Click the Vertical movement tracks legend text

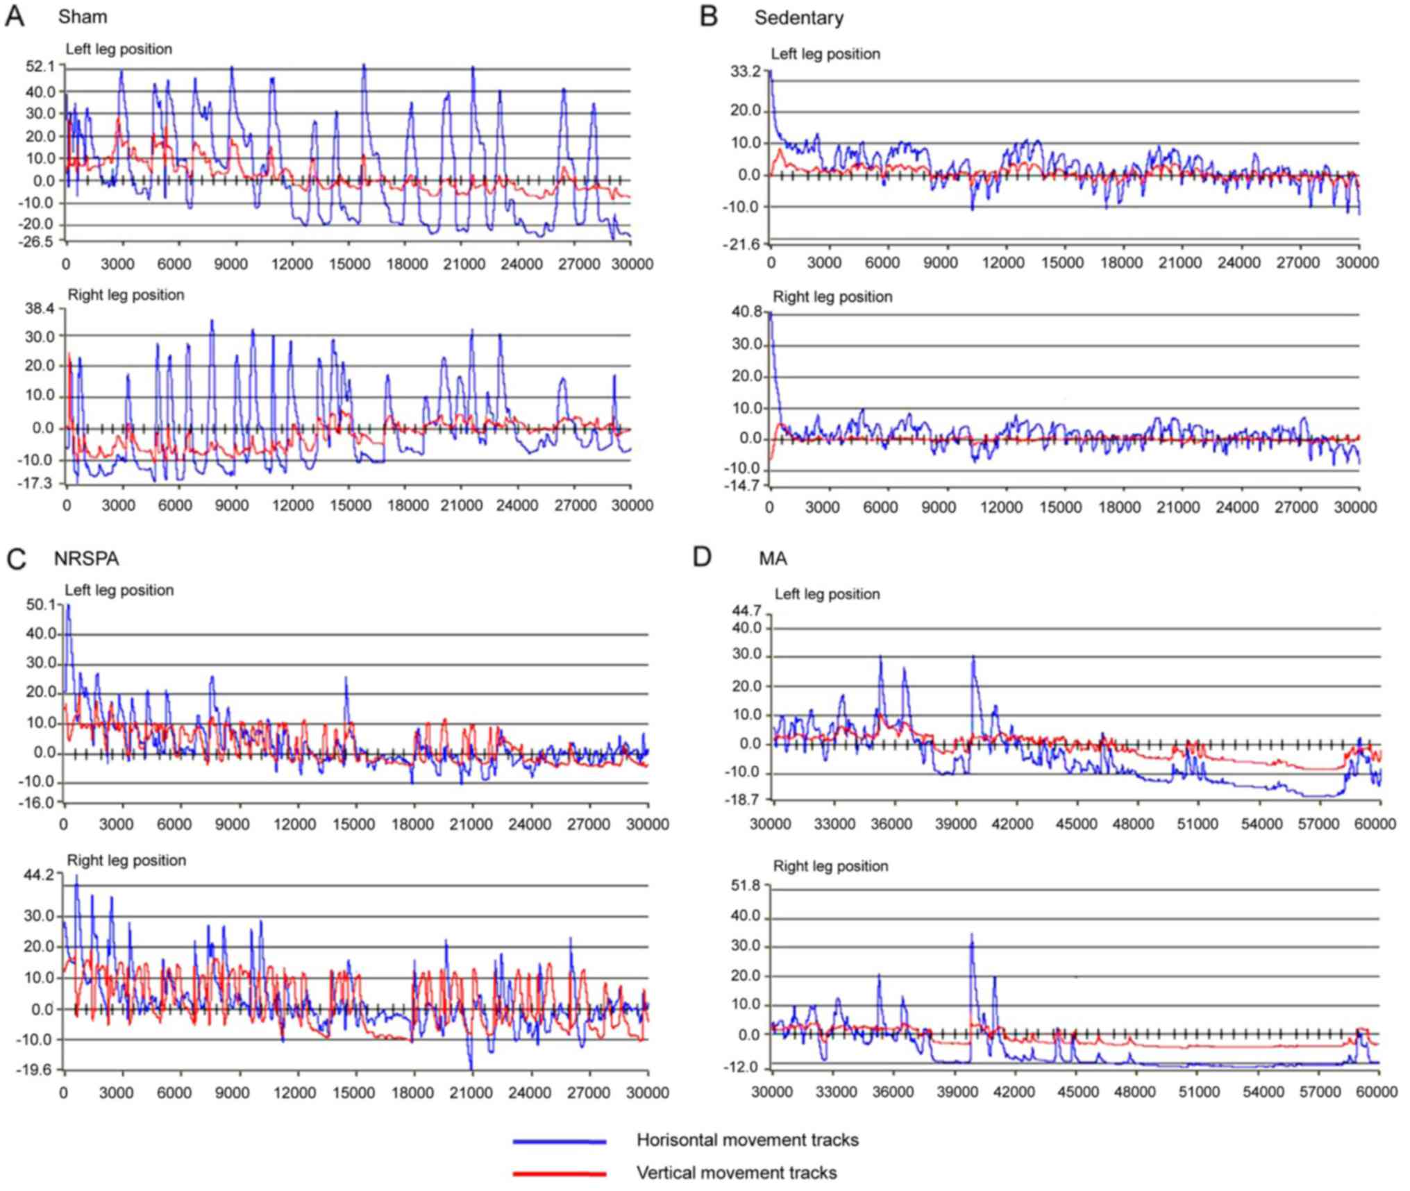(x=736, y=1173)
